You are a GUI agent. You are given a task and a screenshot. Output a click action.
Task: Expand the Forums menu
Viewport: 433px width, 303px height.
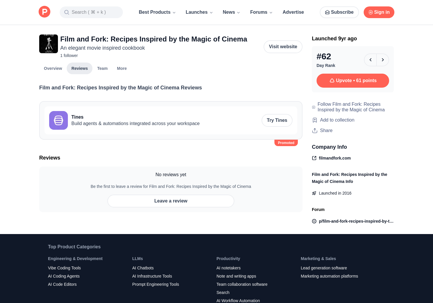coord(261,12)
